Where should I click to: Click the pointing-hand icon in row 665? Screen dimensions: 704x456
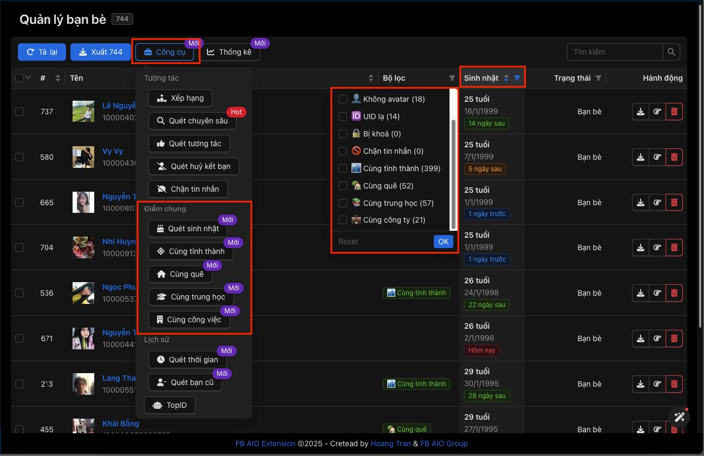coord(657,203)
